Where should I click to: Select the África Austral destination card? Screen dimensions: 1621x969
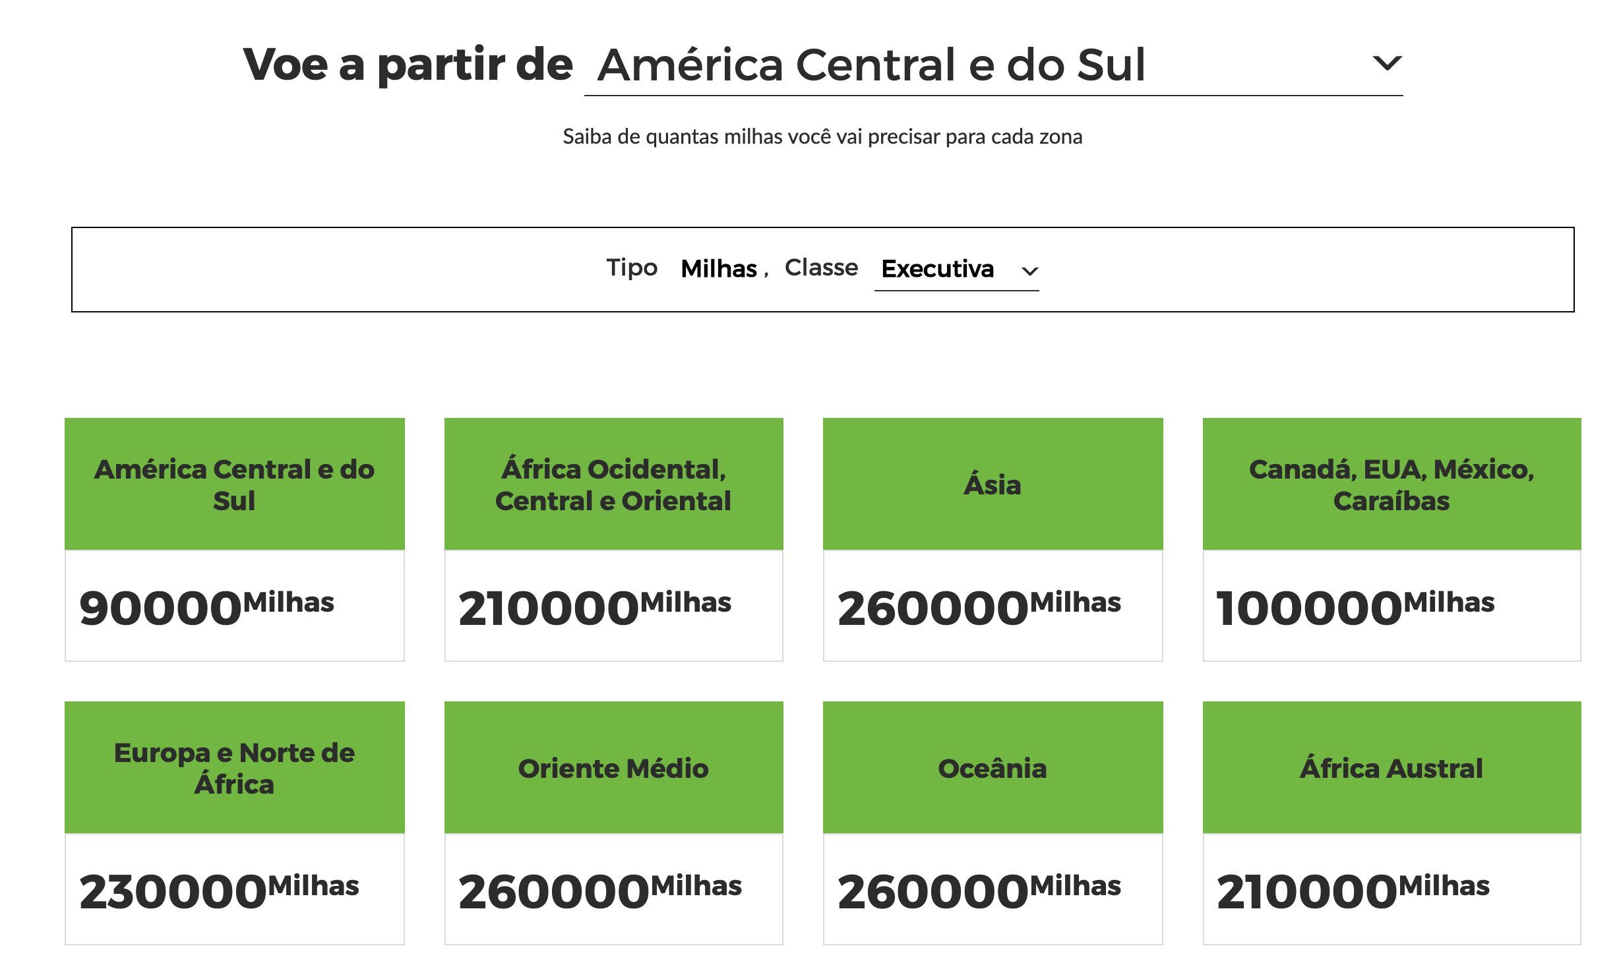click(1392, 823)
